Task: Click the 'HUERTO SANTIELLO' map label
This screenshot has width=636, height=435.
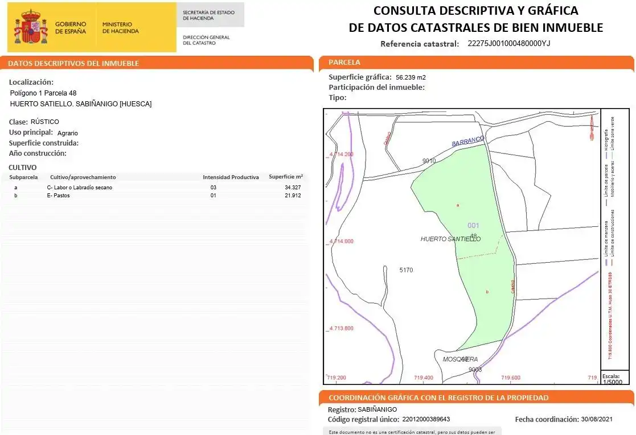Action: [x=450, y=239]
